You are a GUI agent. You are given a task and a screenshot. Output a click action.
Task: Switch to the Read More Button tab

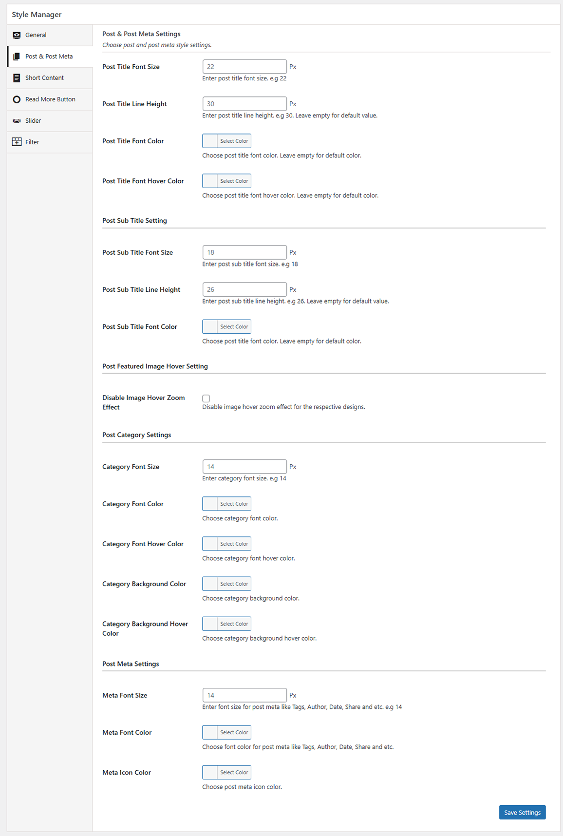pyautogui.click(x=50, y=99)
